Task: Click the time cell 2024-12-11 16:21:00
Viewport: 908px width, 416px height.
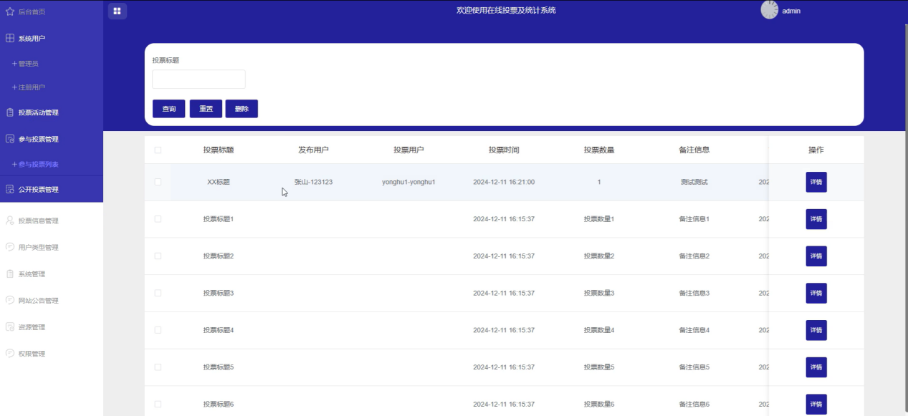Action: 504,182
